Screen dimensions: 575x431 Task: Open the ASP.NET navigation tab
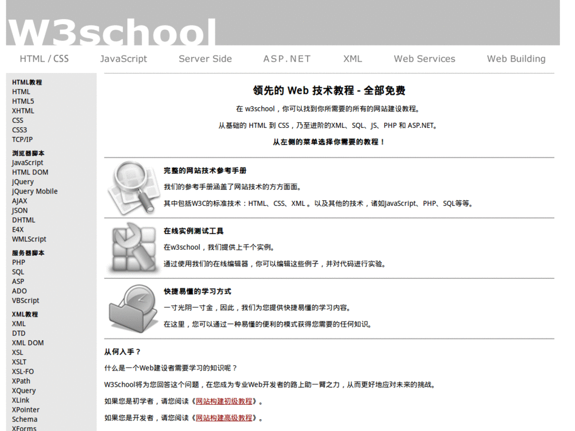point(287,58)
